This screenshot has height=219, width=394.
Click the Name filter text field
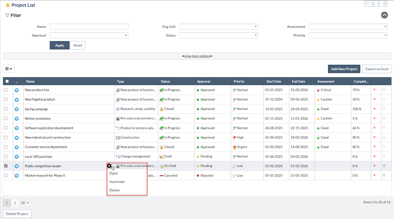[89, 27]
